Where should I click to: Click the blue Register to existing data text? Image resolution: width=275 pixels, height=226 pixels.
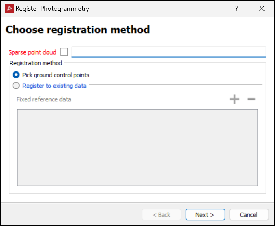[54, 86]
